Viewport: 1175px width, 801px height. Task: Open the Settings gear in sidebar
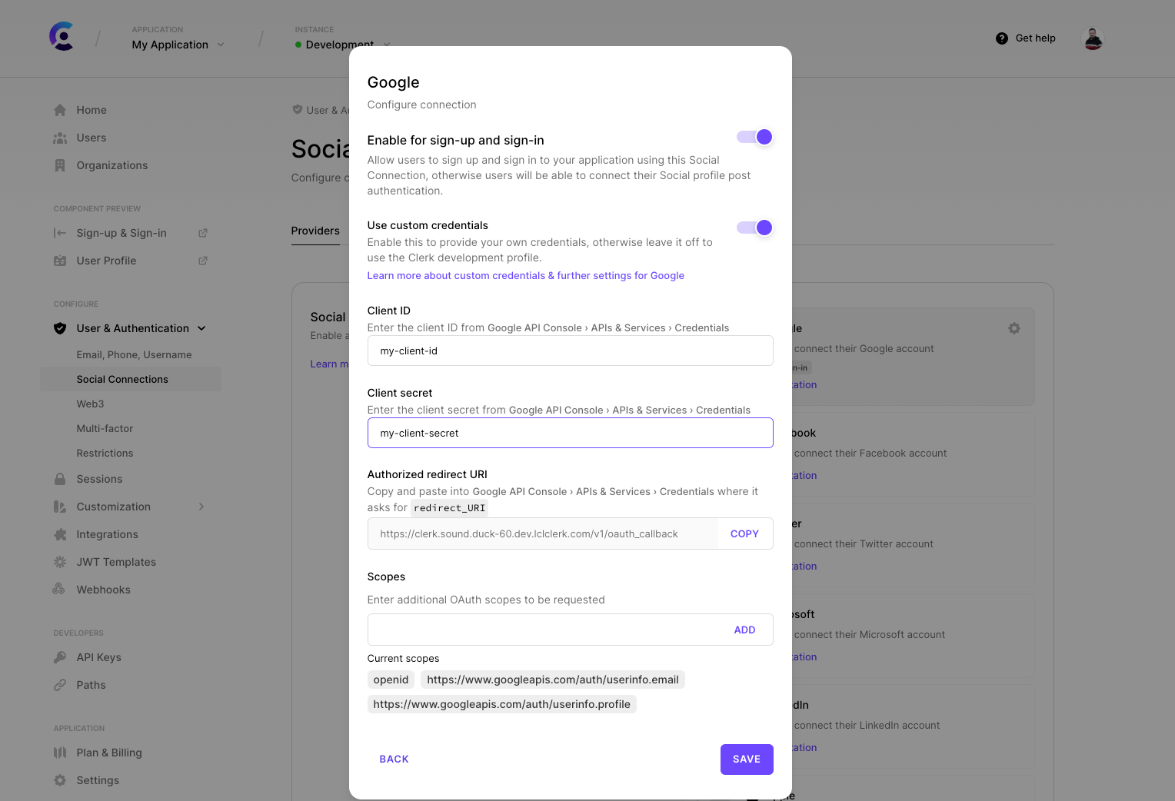[x=60, y=780]
